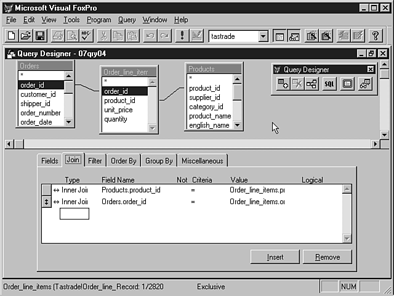
Task: Click the row mover button beside Orders.order_id join
Action: pos(46,202)
